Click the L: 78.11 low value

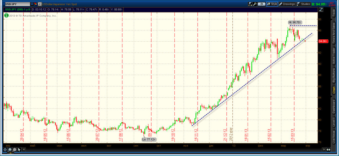point(78,10)
